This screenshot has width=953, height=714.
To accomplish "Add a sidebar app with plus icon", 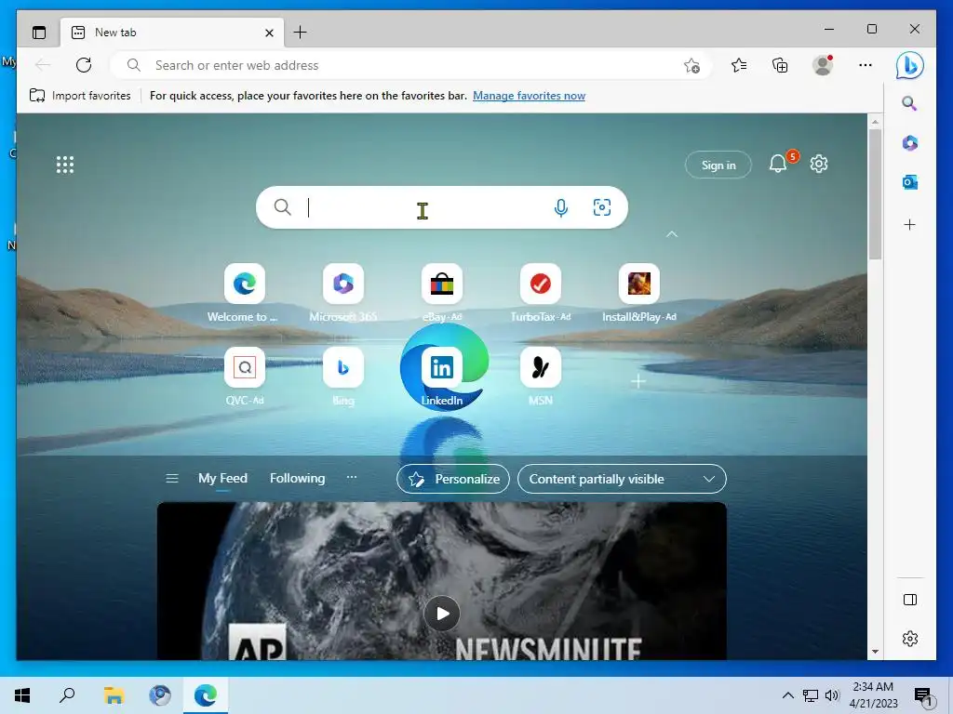I will click(910, 225).
